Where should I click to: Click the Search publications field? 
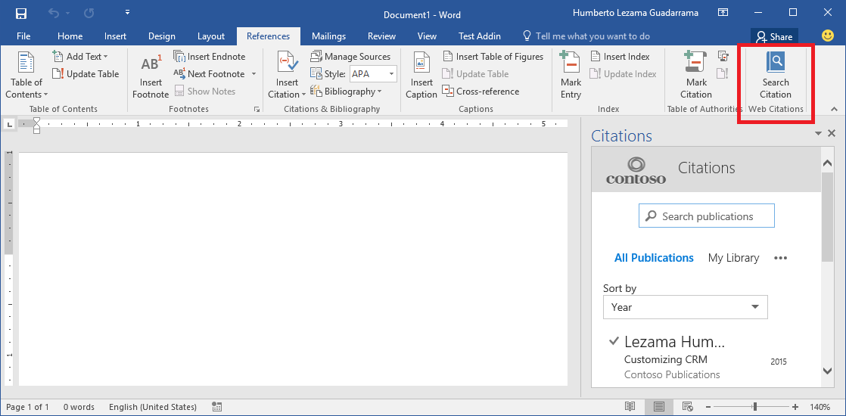pos(706,216)
